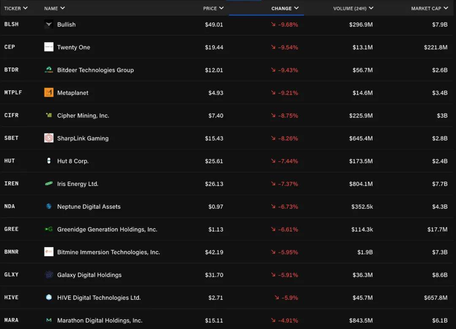Click the orange Metaplanet logo icon
The image size is (456, 329).
point(49,93)
